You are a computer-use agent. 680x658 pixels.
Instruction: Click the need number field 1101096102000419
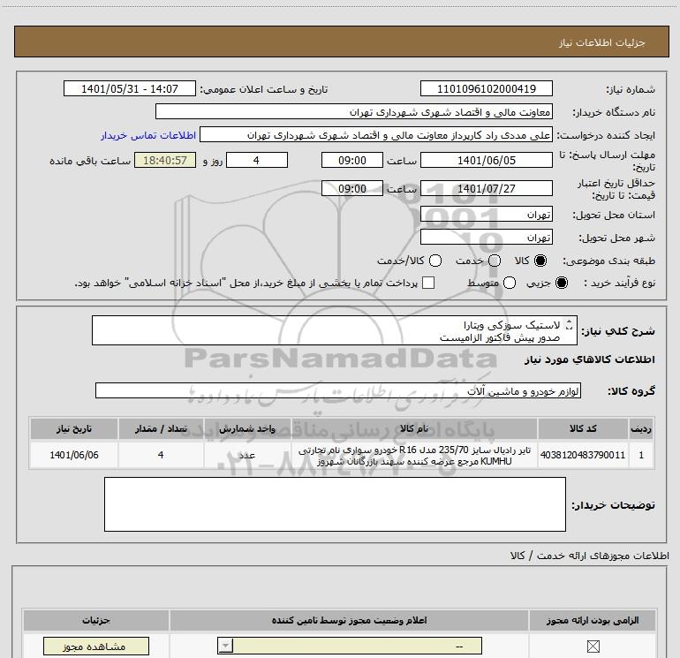486,88
